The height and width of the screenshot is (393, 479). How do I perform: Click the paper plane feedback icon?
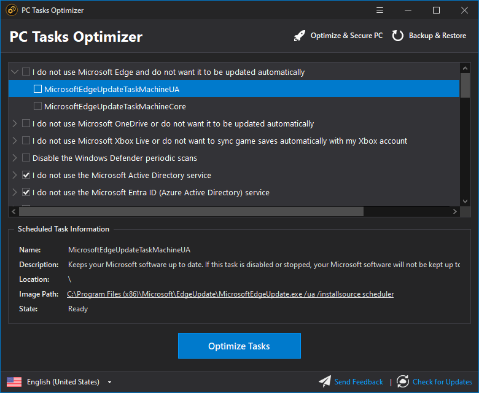click(x=325, y=381)
